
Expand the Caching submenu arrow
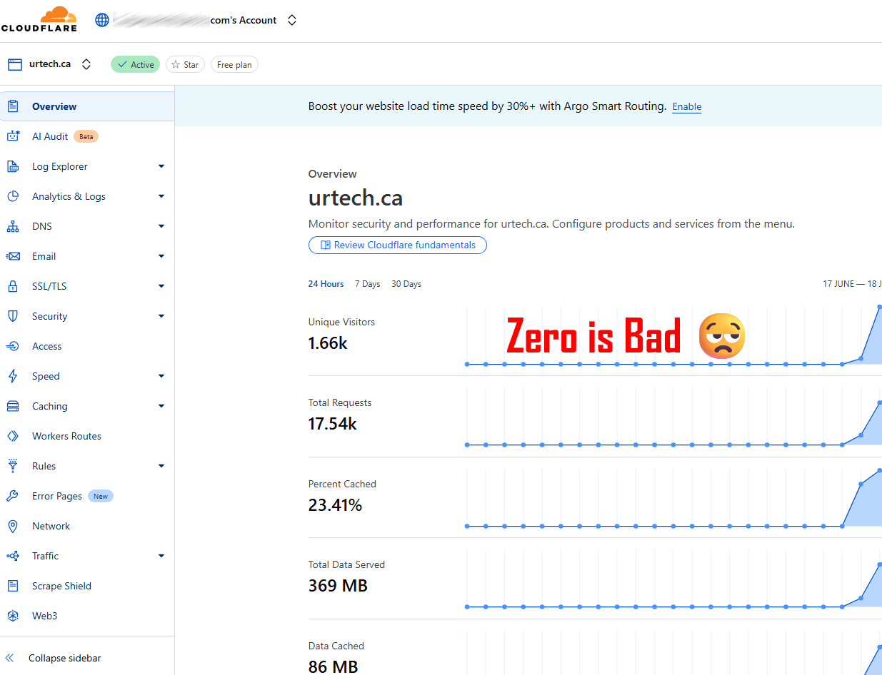click(161, 406)
